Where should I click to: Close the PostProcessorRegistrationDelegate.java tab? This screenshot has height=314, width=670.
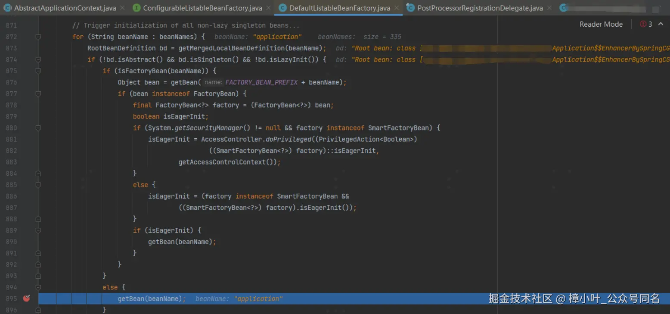tap(549, 8)
